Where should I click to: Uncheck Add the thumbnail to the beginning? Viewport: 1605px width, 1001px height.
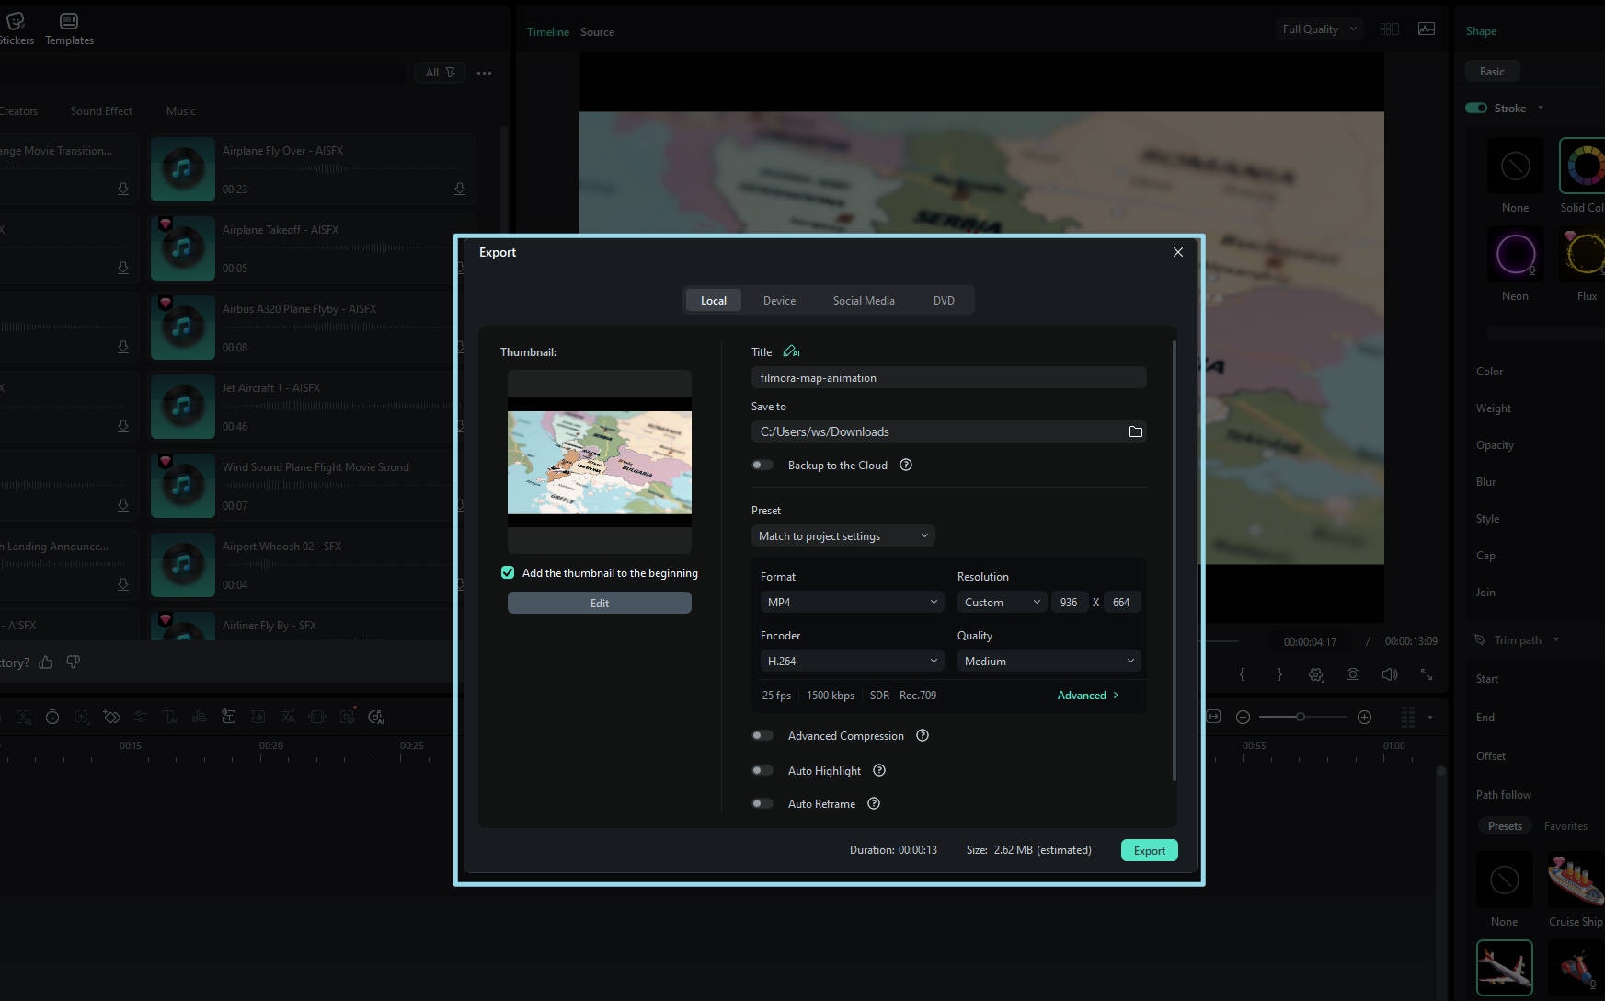tap(508, 572)
